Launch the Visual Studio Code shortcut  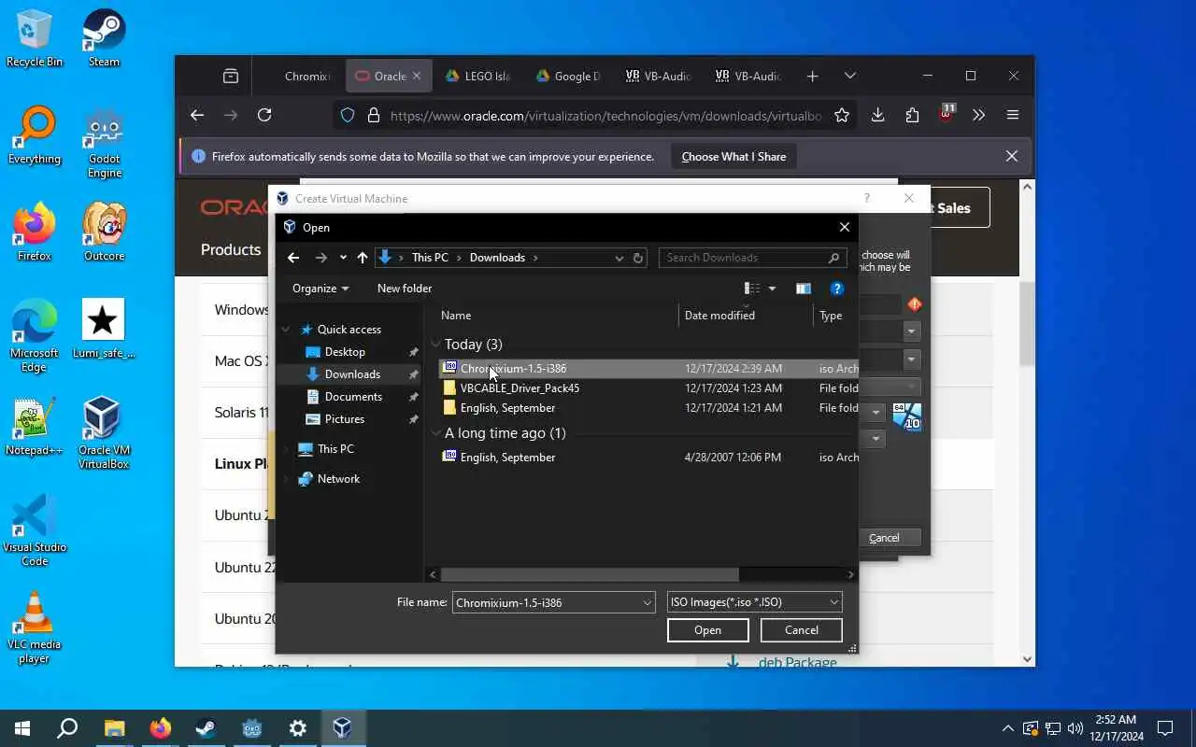click(x=35, y=530)
